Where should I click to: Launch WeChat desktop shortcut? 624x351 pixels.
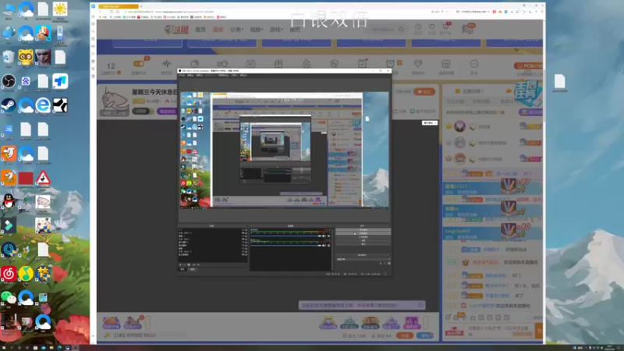(x=9, y=297)
